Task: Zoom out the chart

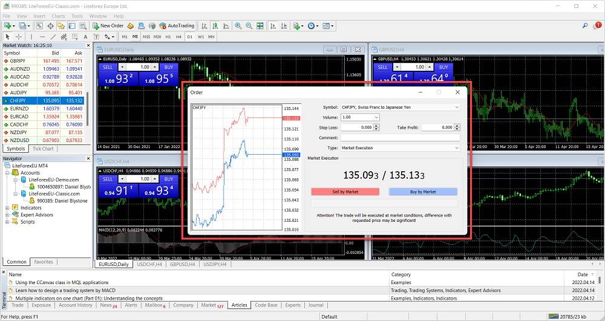Action: coord(249,26)
